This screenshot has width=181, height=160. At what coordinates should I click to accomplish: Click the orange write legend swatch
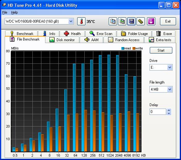[134, 48]
